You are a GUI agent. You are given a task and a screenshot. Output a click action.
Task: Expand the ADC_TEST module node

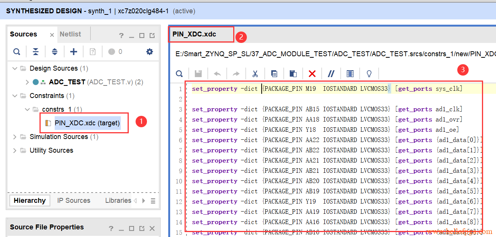[x=27, y=82]
